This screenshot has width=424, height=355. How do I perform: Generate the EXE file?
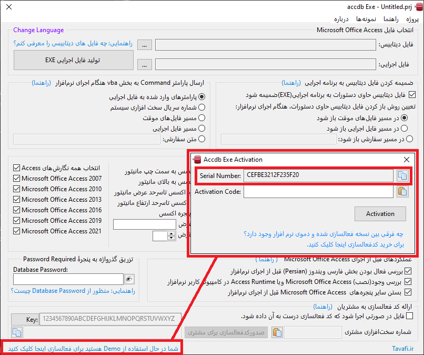click(x=74, y=60)
